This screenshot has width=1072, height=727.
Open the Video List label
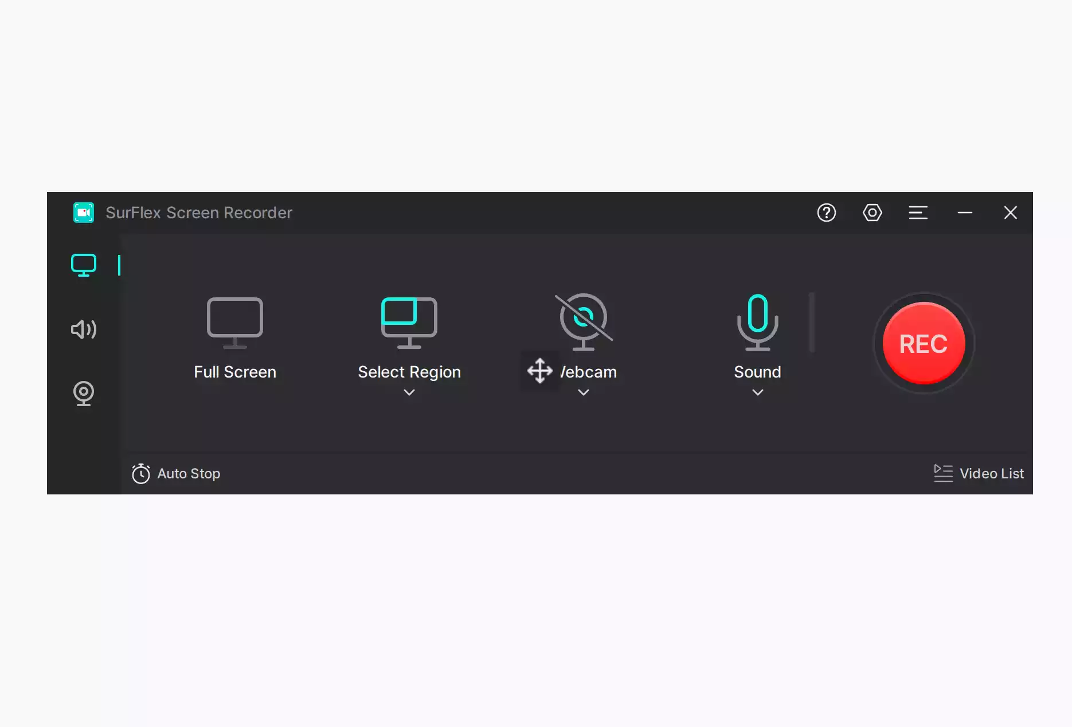click(x=992, y=474)
